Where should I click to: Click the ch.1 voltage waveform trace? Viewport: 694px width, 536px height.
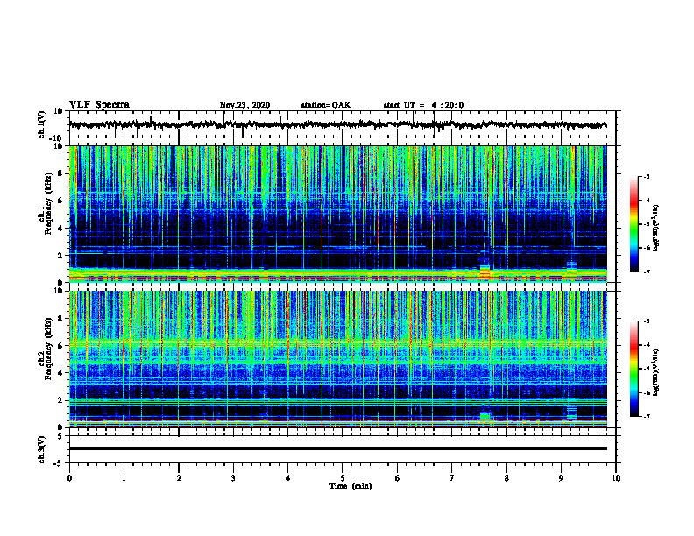(337, 124)
